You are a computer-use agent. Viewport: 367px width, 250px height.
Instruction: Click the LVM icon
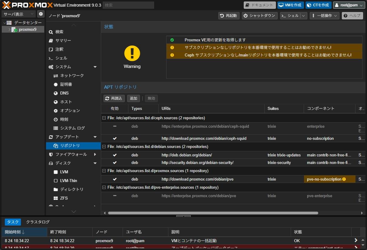tap(56, 172)
